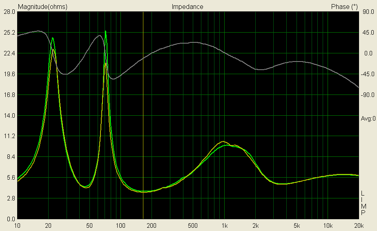Viewport: 377px width, 231px height.
Task: Click the '25.2' magnitude axis value
Action: pos(9,32)
